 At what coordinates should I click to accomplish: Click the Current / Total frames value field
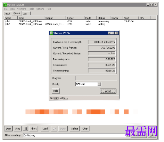coord(102,48)
